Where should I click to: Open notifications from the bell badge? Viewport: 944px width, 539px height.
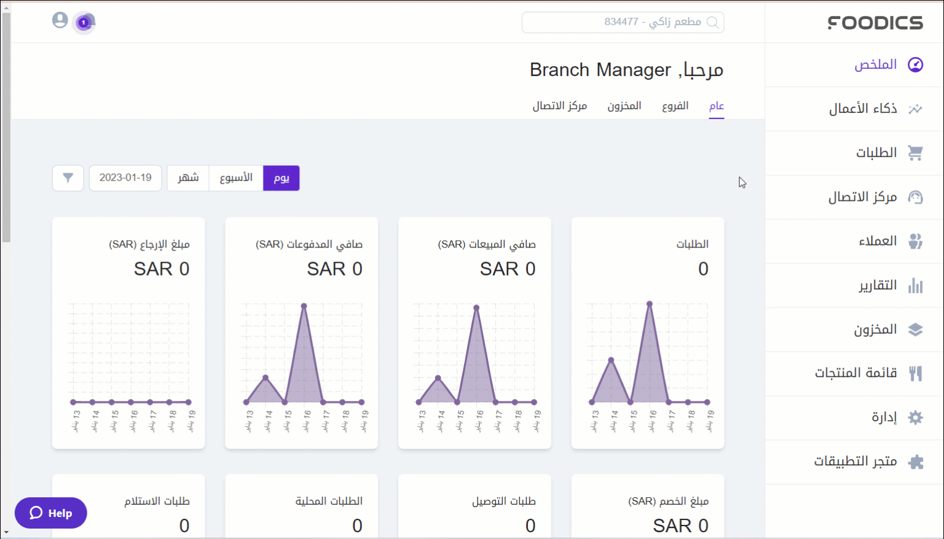pos(84,22)
